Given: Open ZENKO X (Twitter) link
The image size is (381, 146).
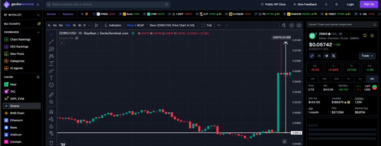Looking at the screenshot, I should coord(334,56).
